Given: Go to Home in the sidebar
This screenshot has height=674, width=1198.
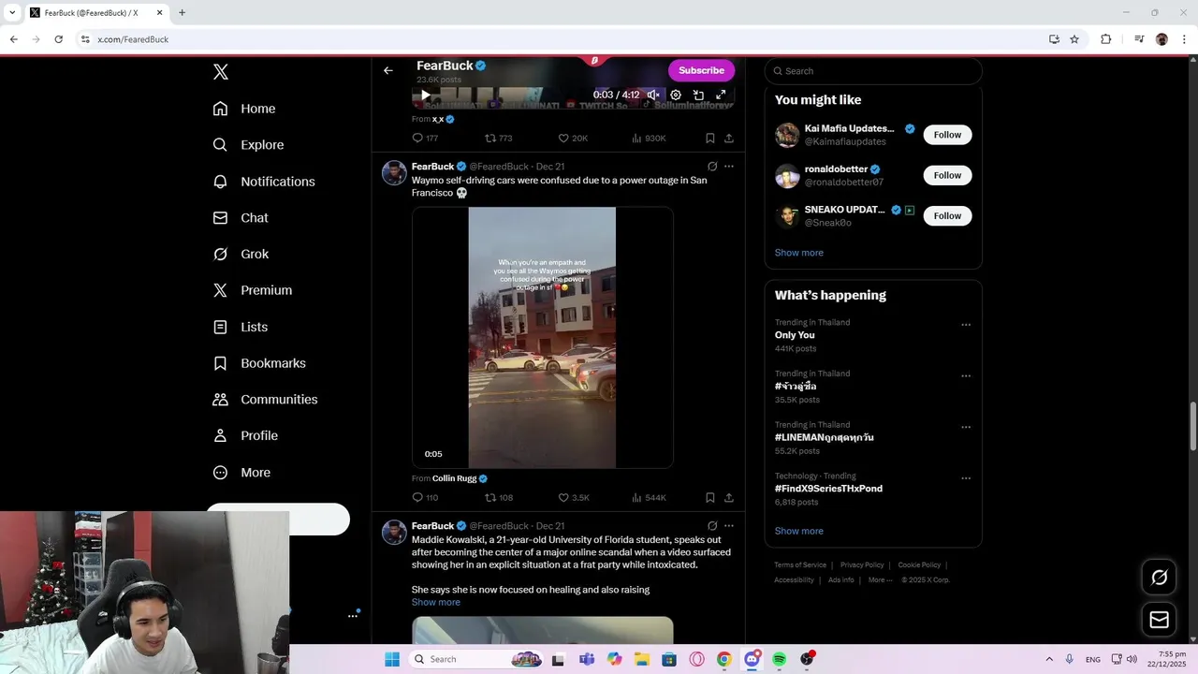Looking at the screenshot, I should coord(244,109).
